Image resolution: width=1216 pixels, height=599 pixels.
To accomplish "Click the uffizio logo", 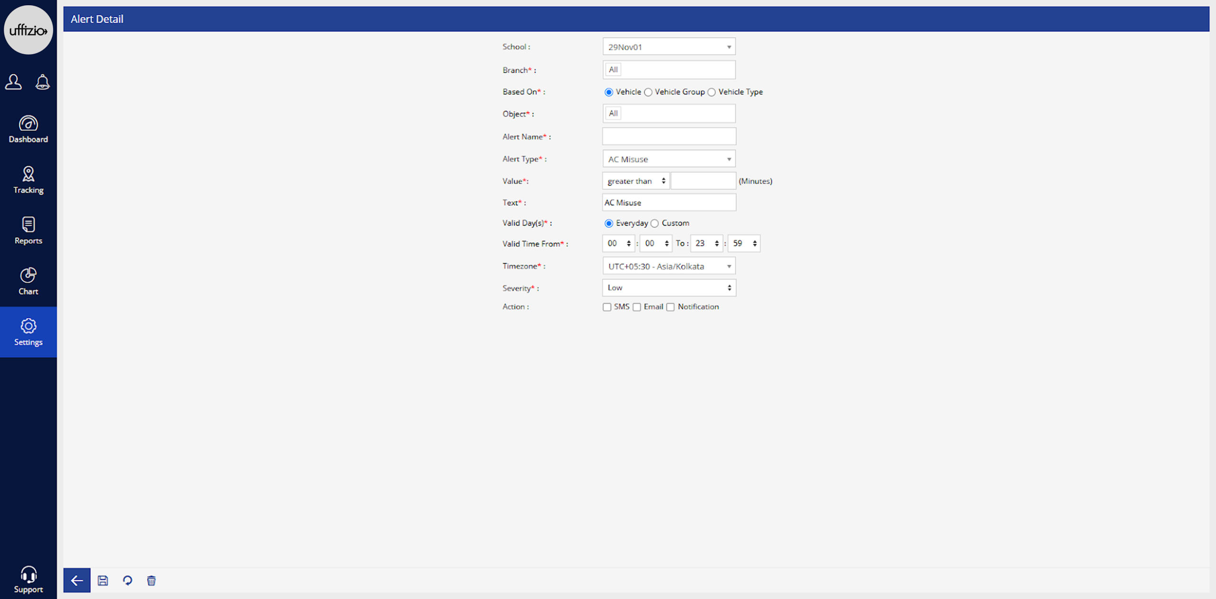I will pyautogui.click(x=28, y=30).
